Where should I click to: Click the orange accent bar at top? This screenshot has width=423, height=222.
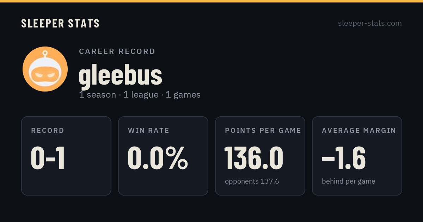coord(211,1)
